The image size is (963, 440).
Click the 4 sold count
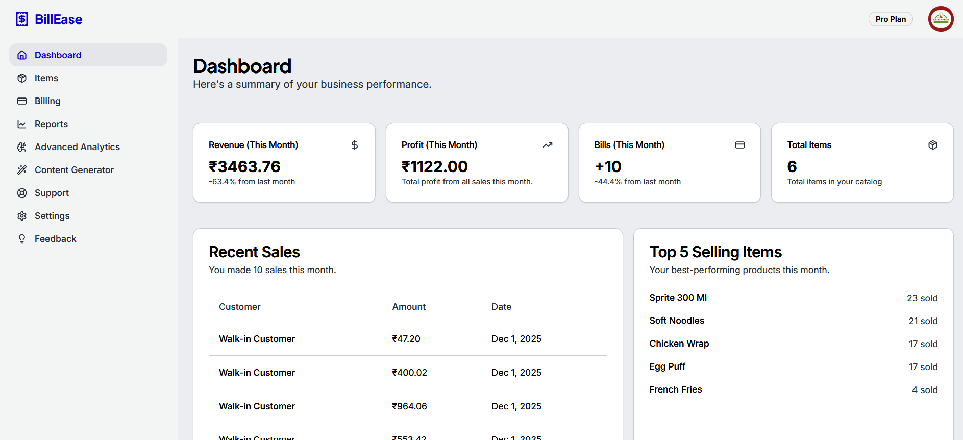tap(925, 390)
